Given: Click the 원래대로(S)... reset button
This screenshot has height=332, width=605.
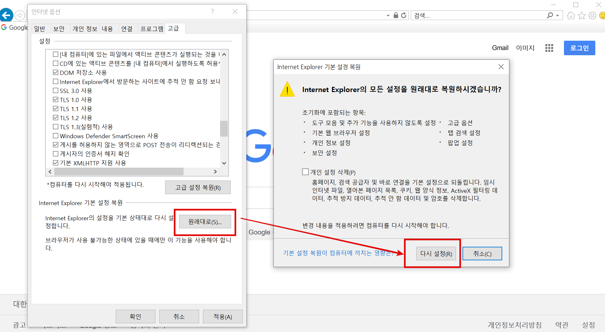Looking at the screenshot, I should coord(205,222).
